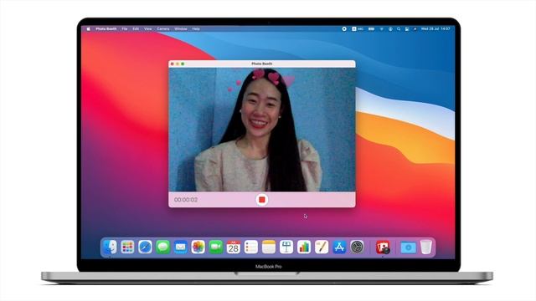536x301 pixels.
Task: Click the date and time in menu bar
Action: coord(435,29)
